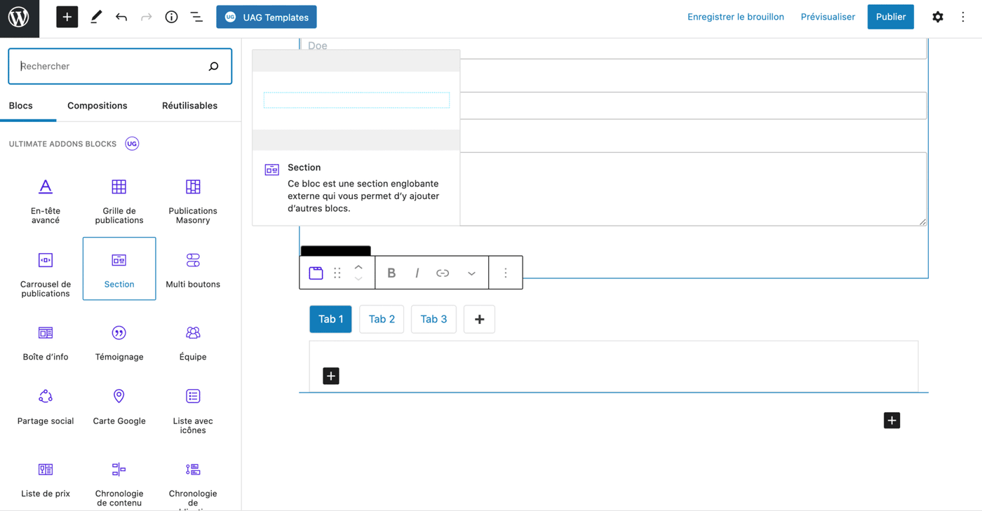982x511 pixels.
Task: Click the undo arrow icon
Action: pyautogui.click(x=121, y=17)
